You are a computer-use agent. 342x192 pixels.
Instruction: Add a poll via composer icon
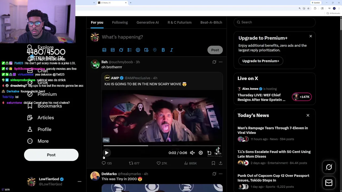(x=130, y=50)
